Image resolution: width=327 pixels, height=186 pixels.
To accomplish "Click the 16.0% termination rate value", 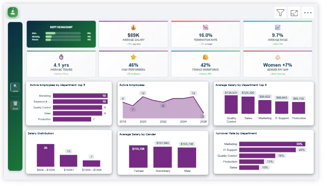I will [x=205, y=35].
